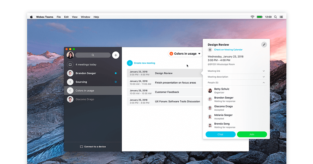Select the Colors in usage sidebar avatar
The image size is (313, 164).
tap(70, 91)
